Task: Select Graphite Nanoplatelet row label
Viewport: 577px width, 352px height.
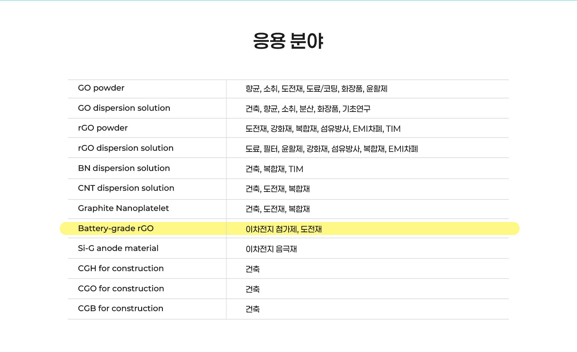Action: tap(123, 208)
